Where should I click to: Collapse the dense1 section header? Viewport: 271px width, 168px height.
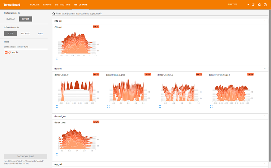coord(160,69)
